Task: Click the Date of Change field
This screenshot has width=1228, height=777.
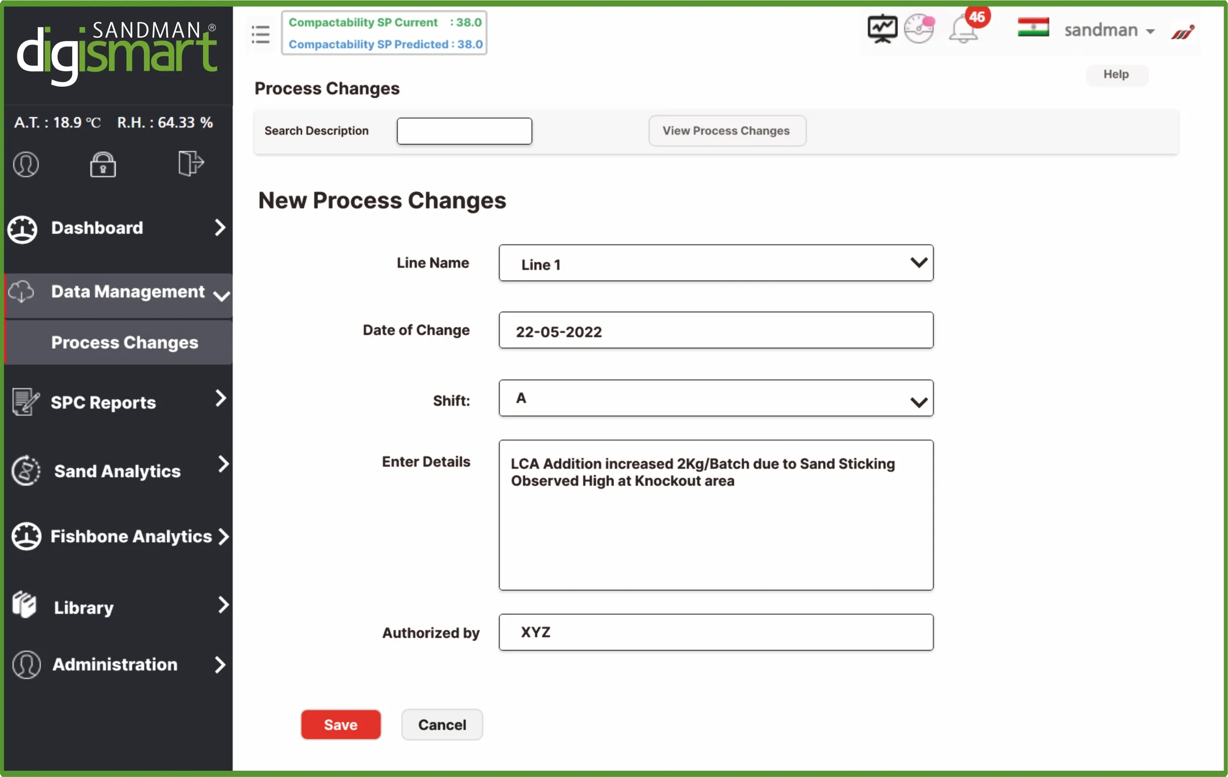Action: point(715,331)
